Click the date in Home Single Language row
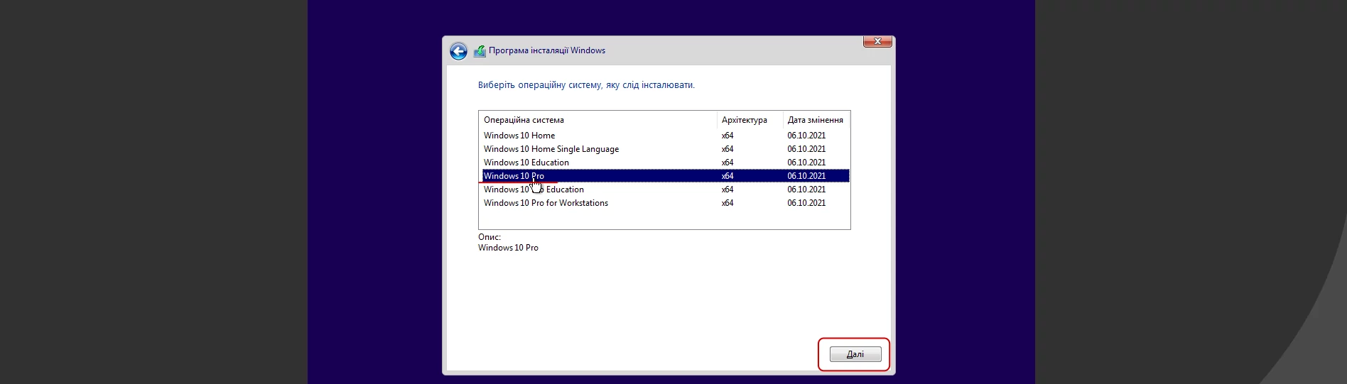 (806, 149)
